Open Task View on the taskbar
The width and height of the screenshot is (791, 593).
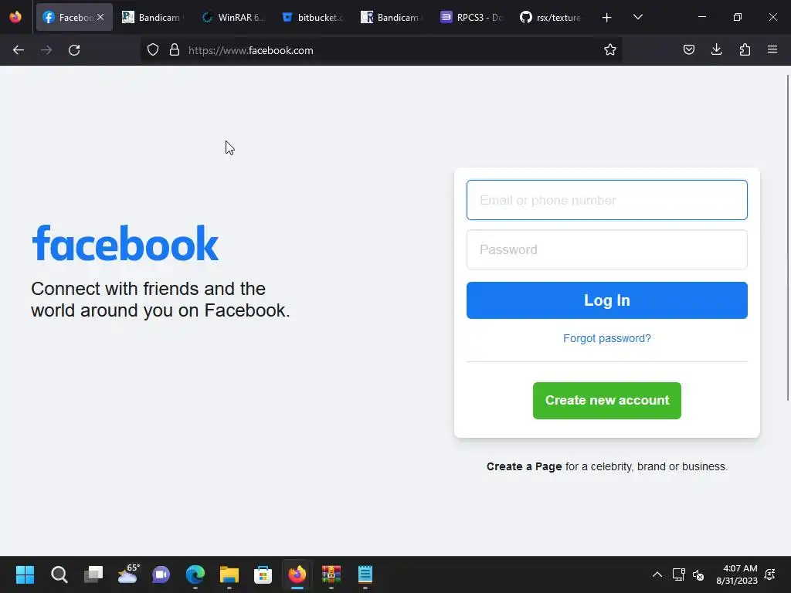[x=93, y=574]
